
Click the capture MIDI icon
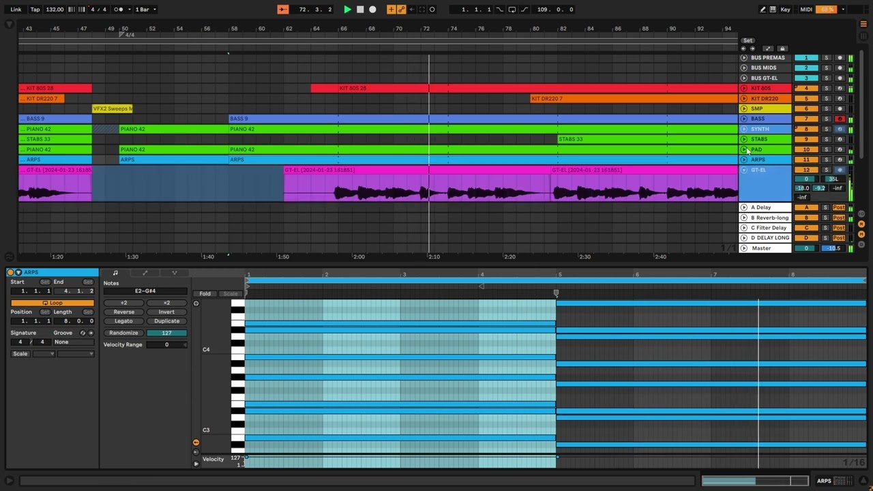(422, 10)
